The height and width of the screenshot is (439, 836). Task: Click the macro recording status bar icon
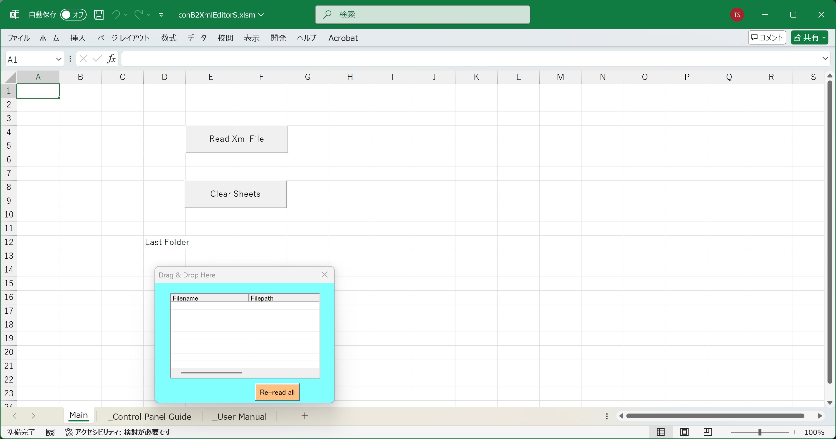tap(50, 432)
